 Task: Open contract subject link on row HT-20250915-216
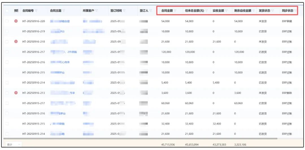click(58, 113)
